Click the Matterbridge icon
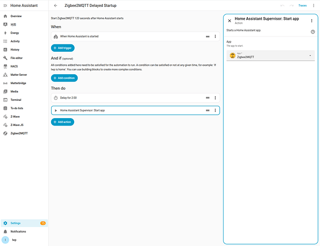This screenshot has height=246, width=320. [5, 83]
